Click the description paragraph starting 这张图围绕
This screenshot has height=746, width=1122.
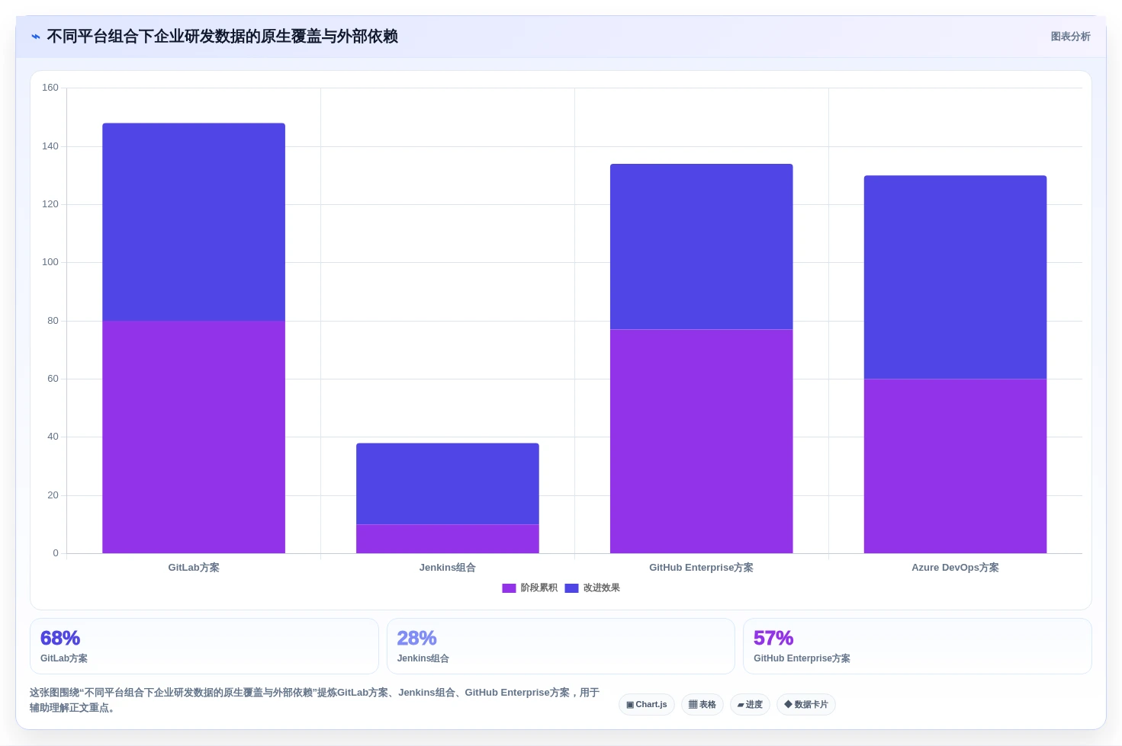(314, 700)
